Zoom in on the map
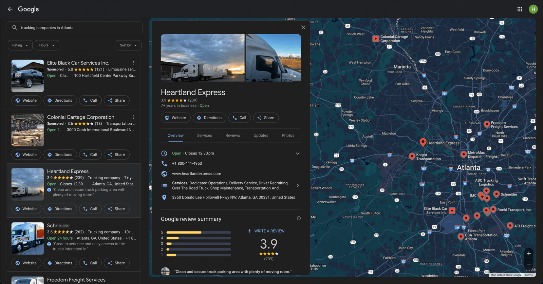 529,253
